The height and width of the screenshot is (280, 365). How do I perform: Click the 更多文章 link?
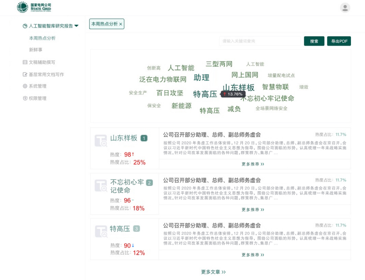coord(213,272)
